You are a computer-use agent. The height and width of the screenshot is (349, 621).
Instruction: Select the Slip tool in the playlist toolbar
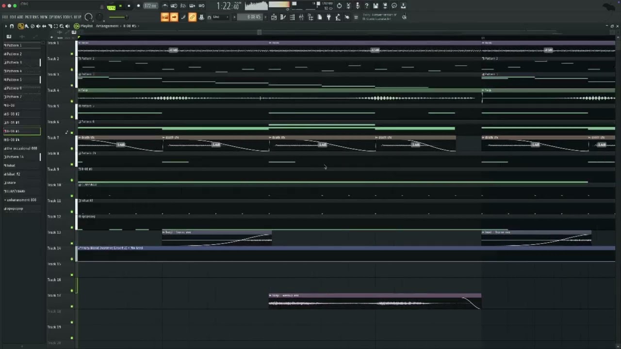click(44, 26)
